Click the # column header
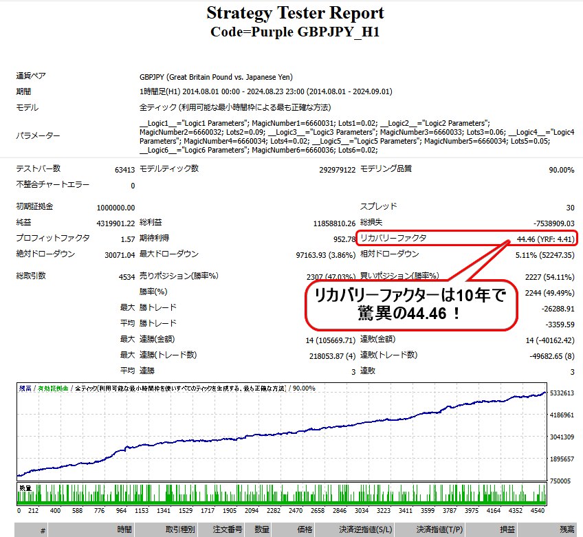This screenshot has width=583, height=537. pos(31,530)
